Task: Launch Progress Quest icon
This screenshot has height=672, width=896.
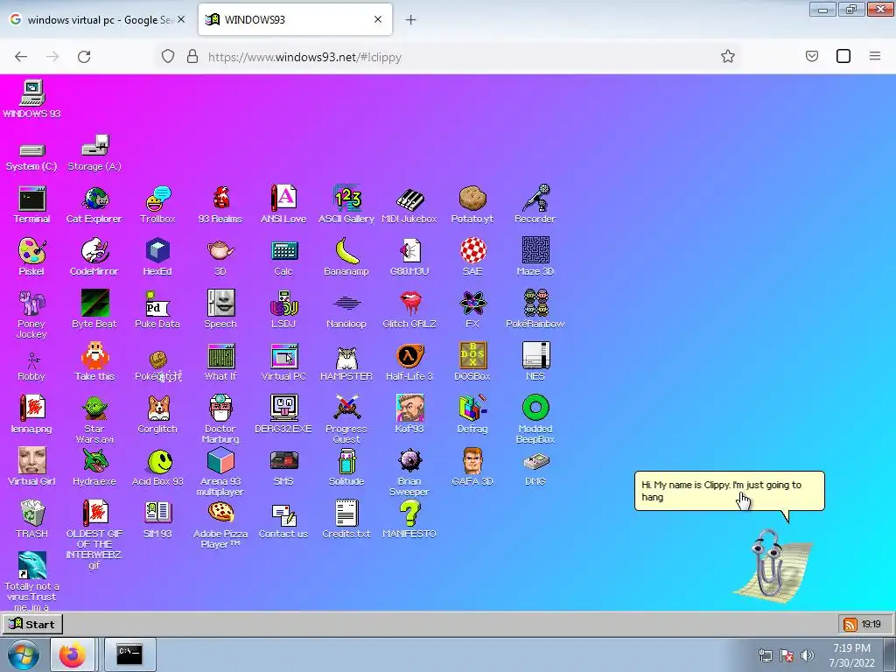Action: coord(346,409)
